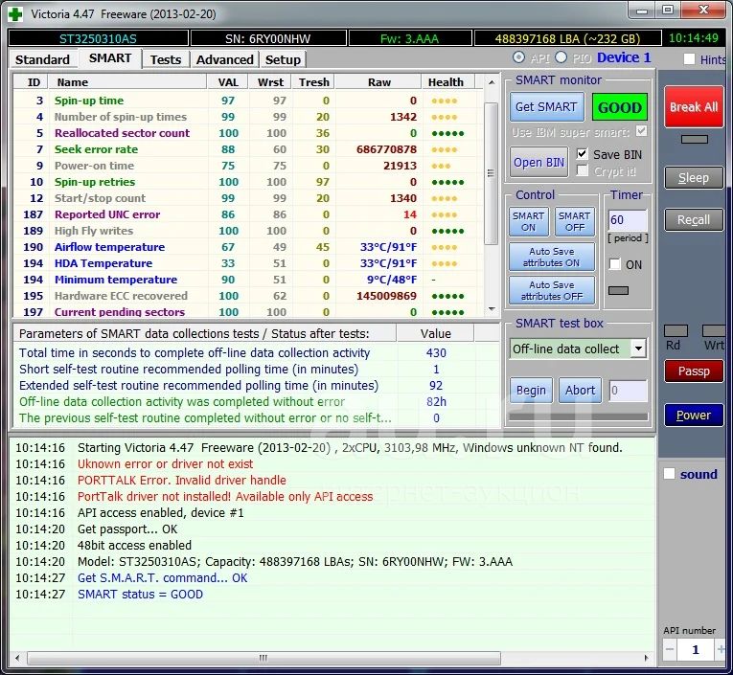Click the Health column header
Screen dimensions: 733x675
click(x=448, y=82)
